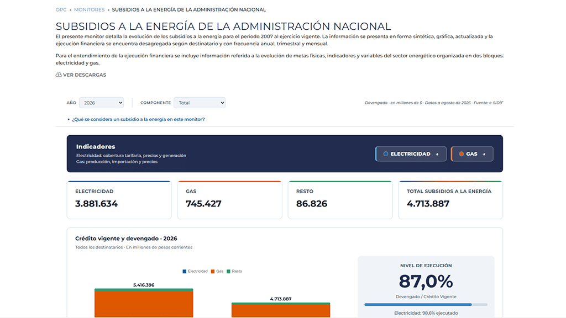Open the OPC breadcrumb link

click(61, 10)
